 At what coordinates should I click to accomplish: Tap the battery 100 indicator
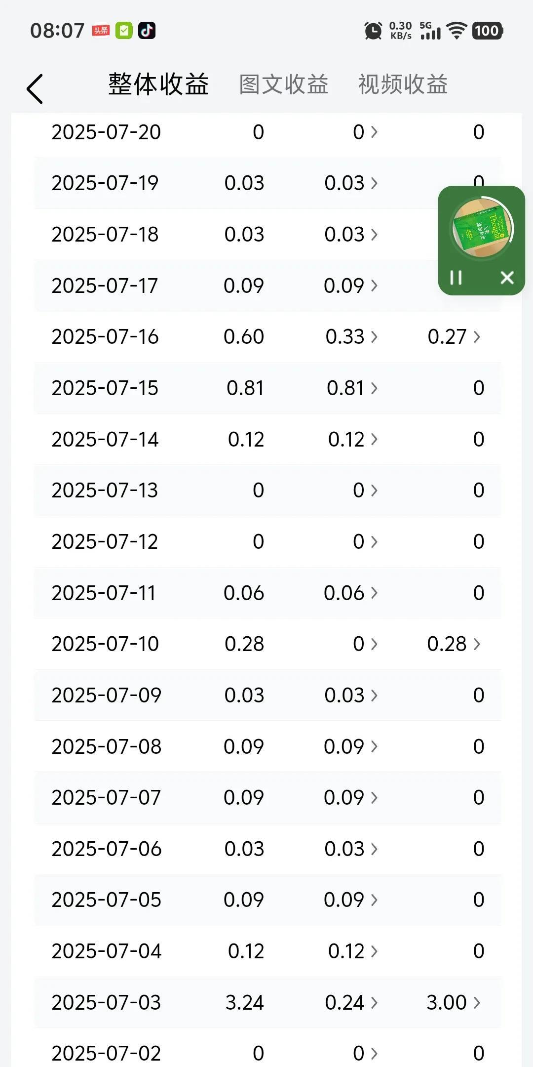coord(488,31)
